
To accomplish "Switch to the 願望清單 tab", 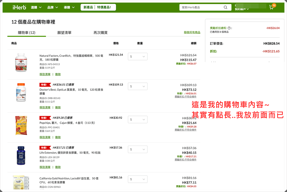I will [x=64, y=33].
